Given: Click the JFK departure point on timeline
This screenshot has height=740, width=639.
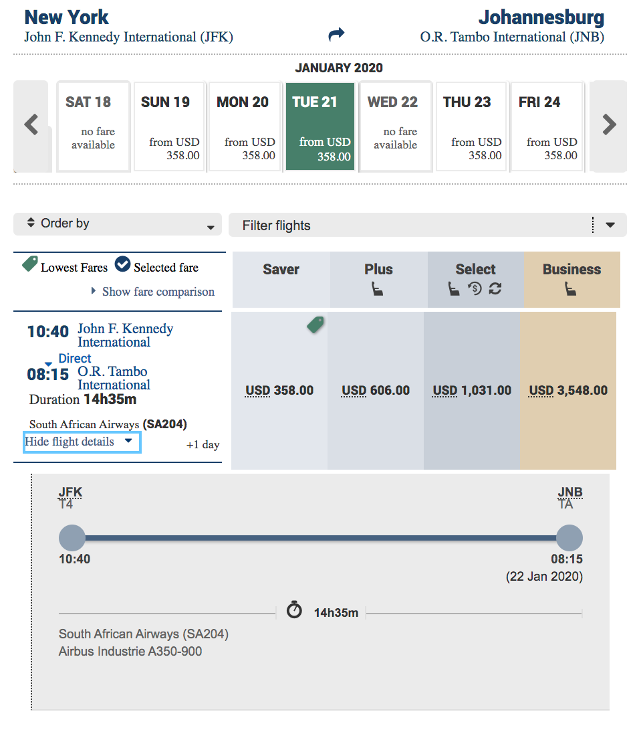Looking at the screenshot, I should [72, 538].
